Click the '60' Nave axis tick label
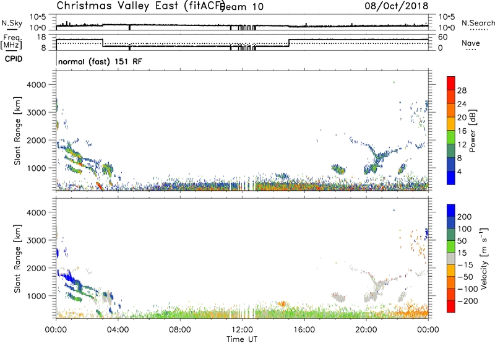The width and height of the screenshot is (495, 343). pyautogui.click(x=442, y=37)
